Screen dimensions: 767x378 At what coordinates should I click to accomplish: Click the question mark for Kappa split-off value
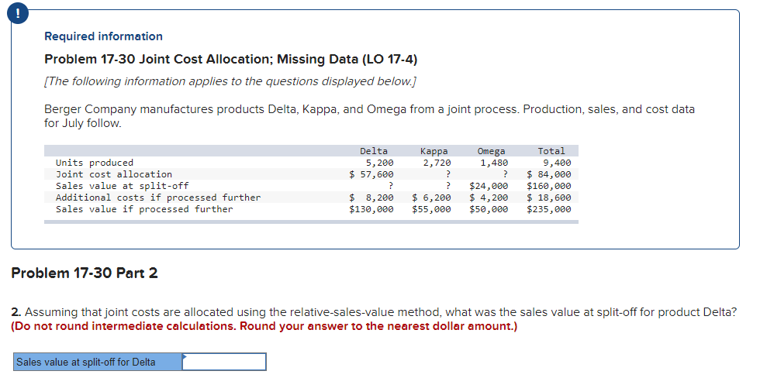pos(448,186)
